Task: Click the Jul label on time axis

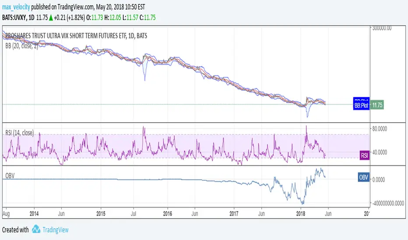Action: [x=134, y=213]
